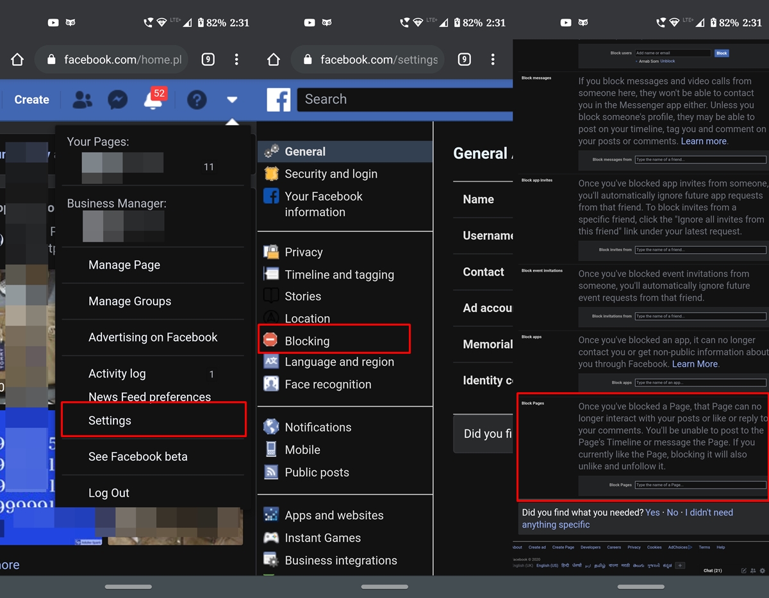The image size is (769, 598).
Task: Click the Unblock link for the blocked user
Action: tap(667, 62)
